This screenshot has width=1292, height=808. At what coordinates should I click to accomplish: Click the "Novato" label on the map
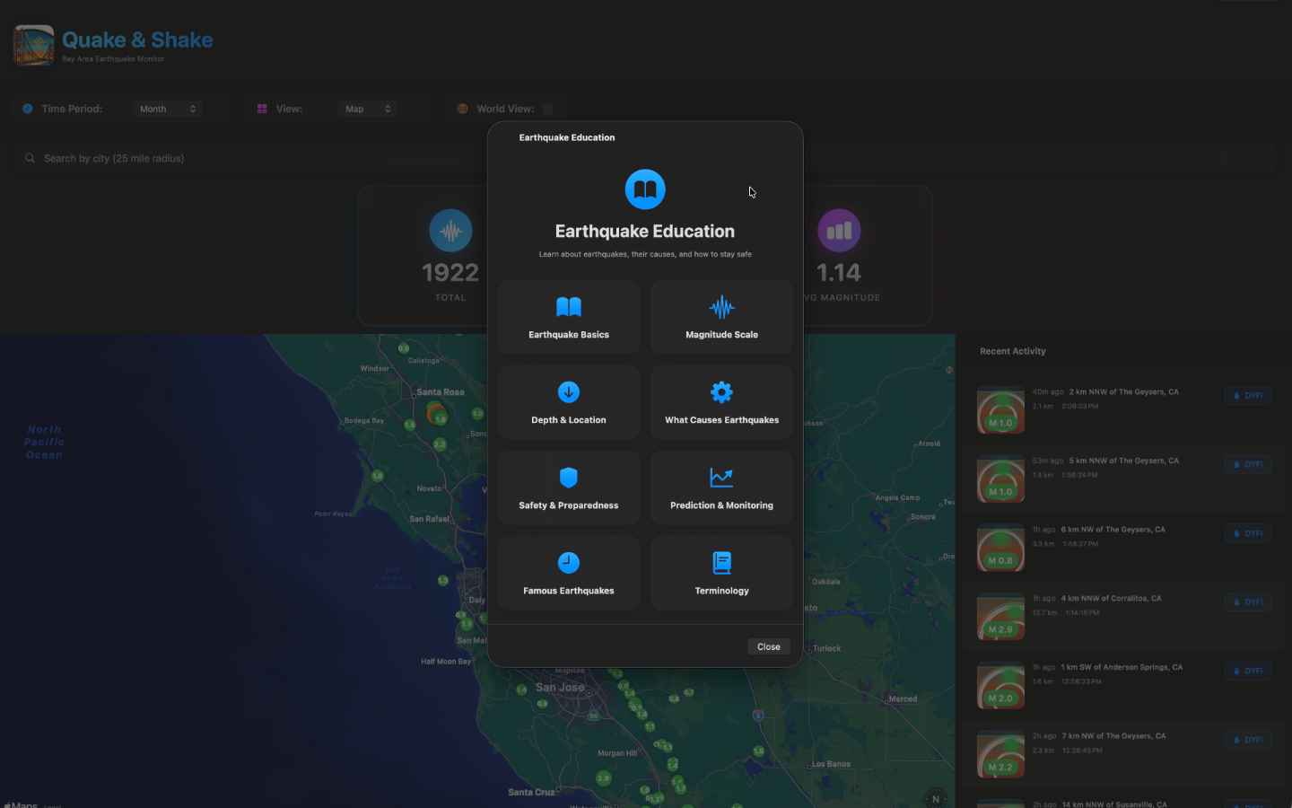point(430,488)
